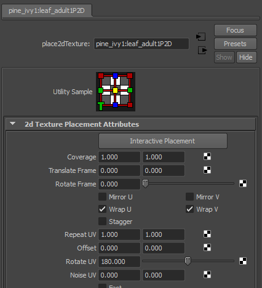The width and height of the screenshot is (262, 288).
Task: Click the Translate Frame checker map icon
Action: (207, 170)
